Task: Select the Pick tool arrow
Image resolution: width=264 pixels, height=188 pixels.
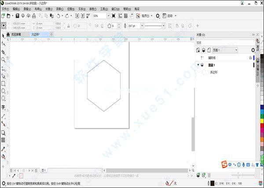Action: tap(3, 35)
